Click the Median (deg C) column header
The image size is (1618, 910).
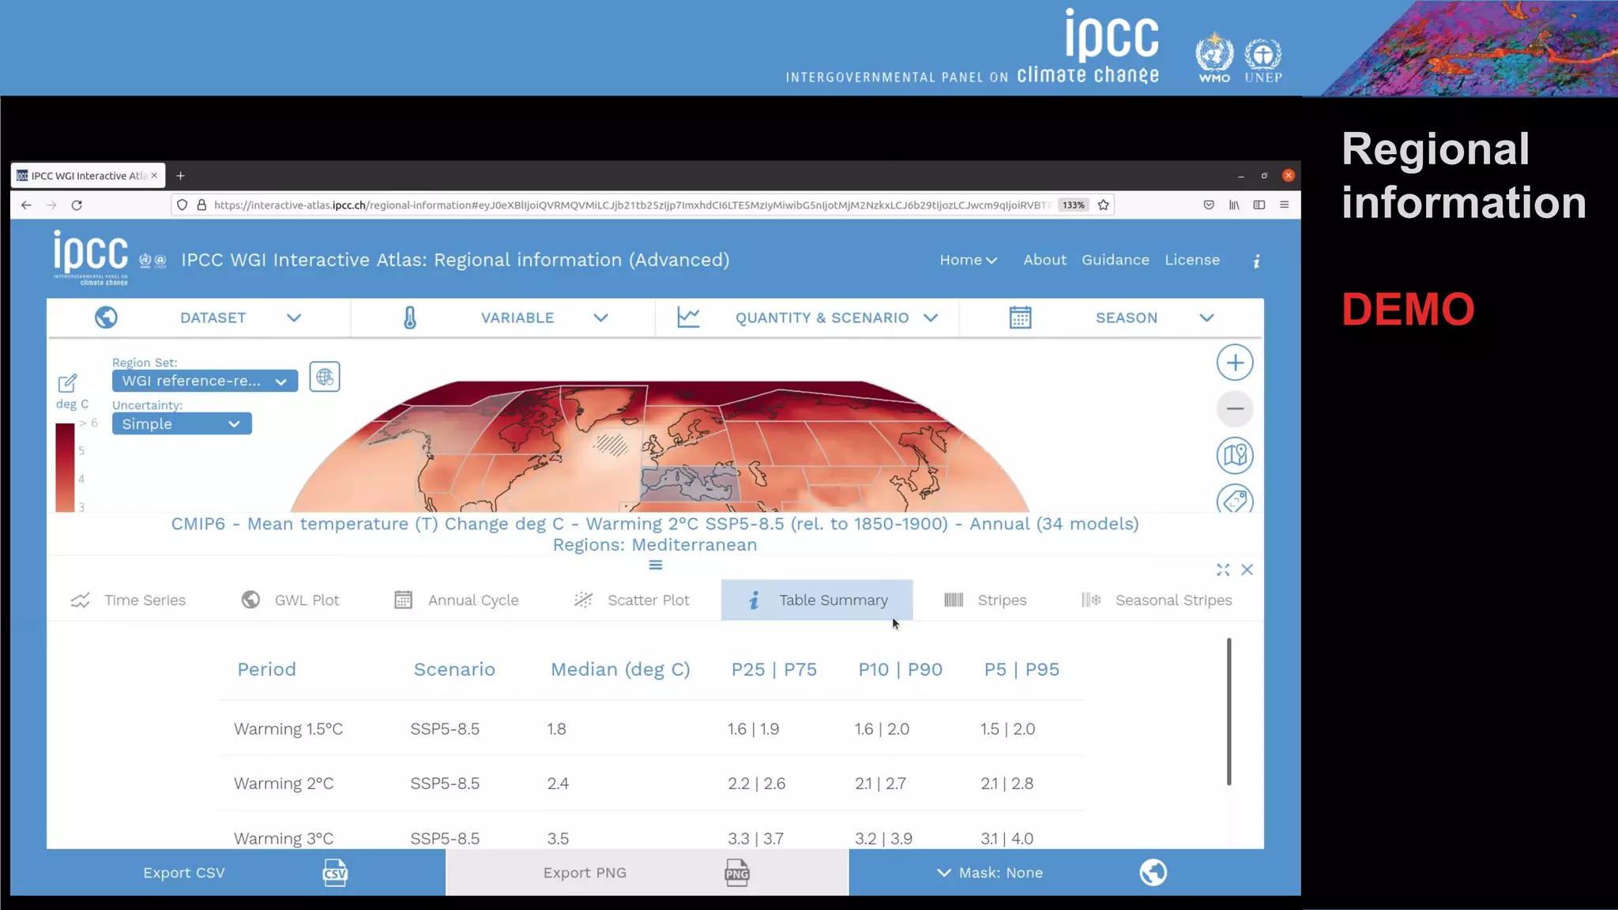coord(620,670)
